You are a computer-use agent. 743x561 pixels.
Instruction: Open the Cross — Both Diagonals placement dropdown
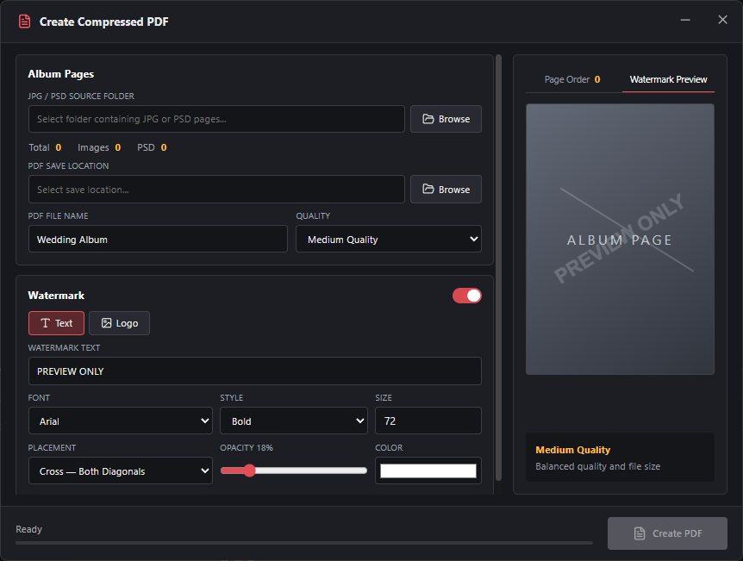121,471
